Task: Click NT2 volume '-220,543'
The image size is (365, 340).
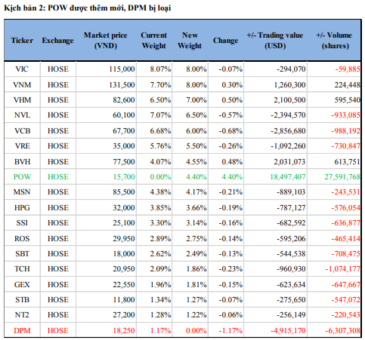Action: 345,315
